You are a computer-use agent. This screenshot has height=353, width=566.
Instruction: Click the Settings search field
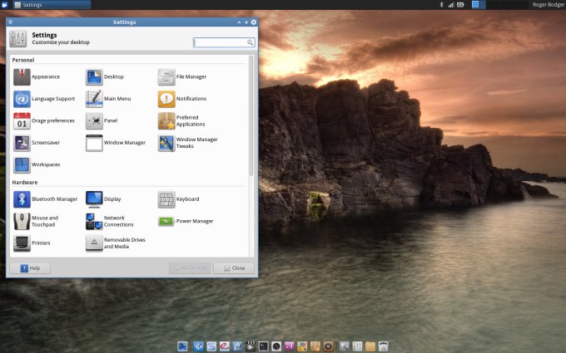tap(221, 42)
